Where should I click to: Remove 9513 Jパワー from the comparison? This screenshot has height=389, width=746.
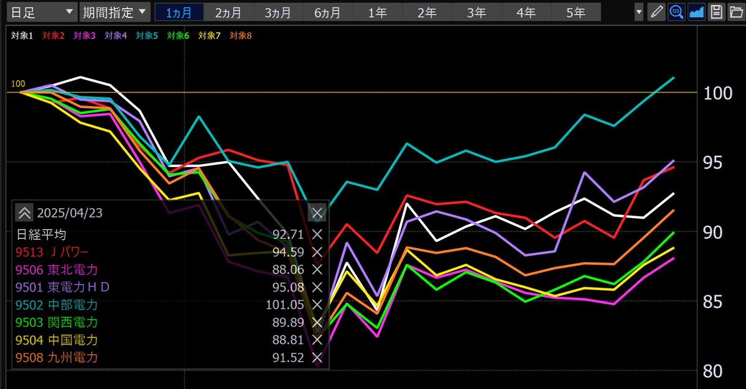click(x=317, y=252)
